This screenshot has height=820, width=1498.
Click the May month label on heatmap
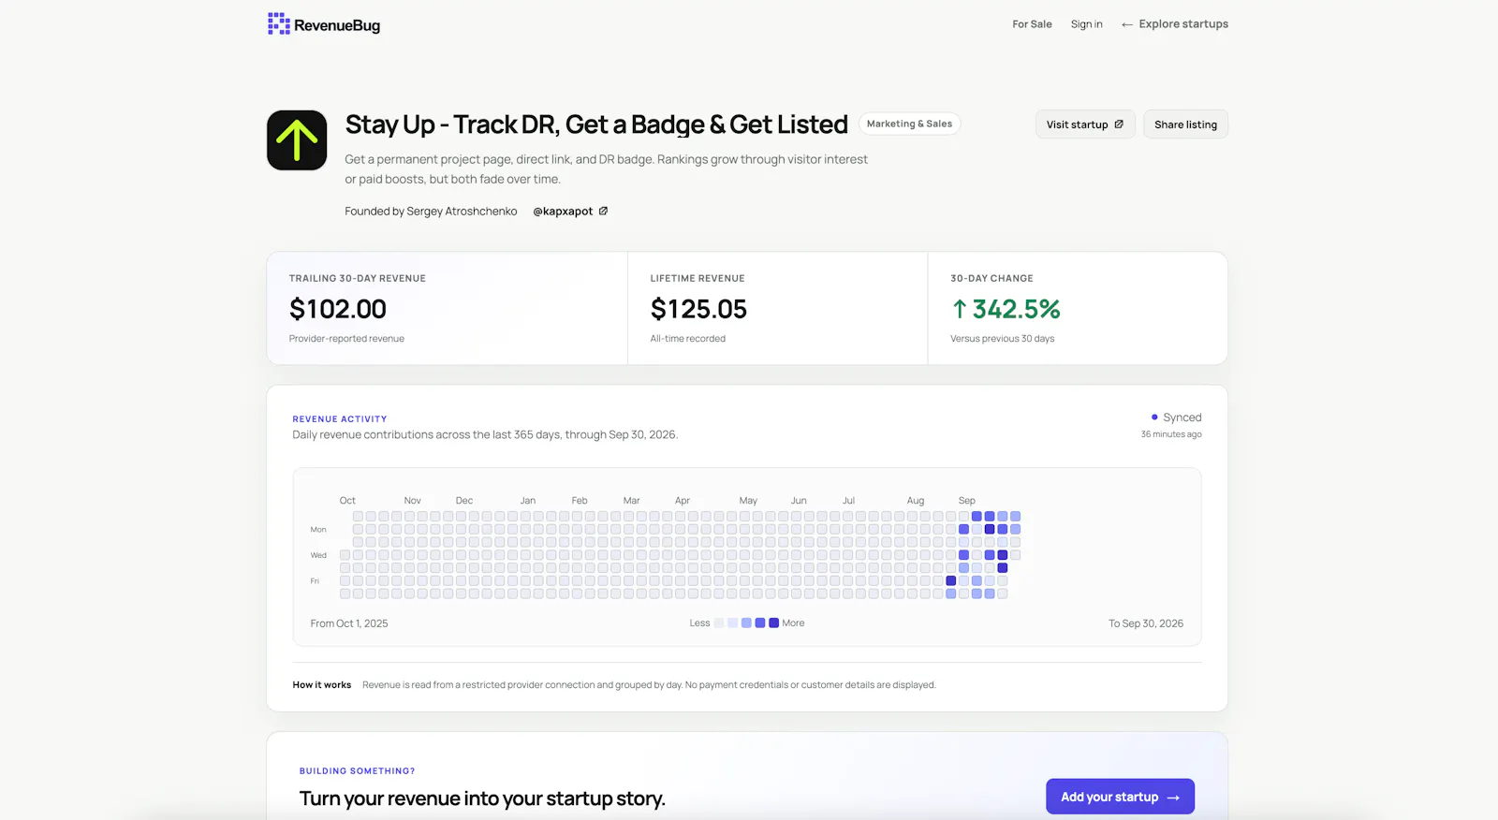click(748, 501)
